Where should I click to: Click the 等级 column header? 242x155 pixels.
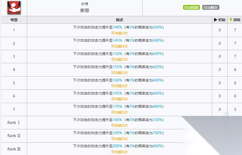coord(14,20)
